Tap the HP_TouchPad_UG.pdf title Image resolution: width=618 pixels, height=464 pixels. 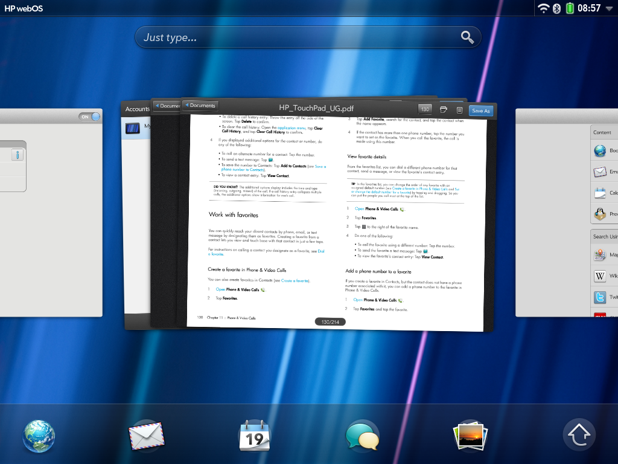coord(316,108)
